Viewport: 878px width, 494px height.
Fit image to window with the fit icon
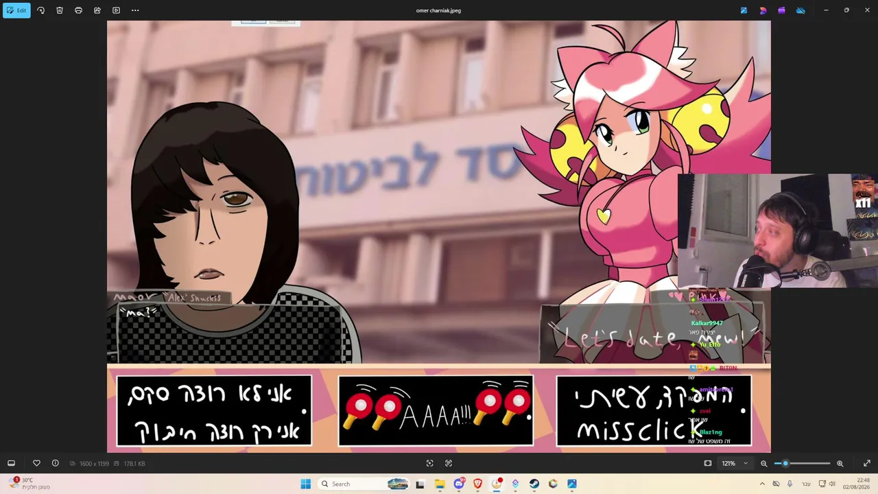708,463
